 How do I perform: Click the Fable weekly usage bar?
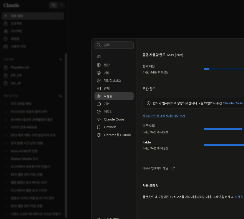224,145
